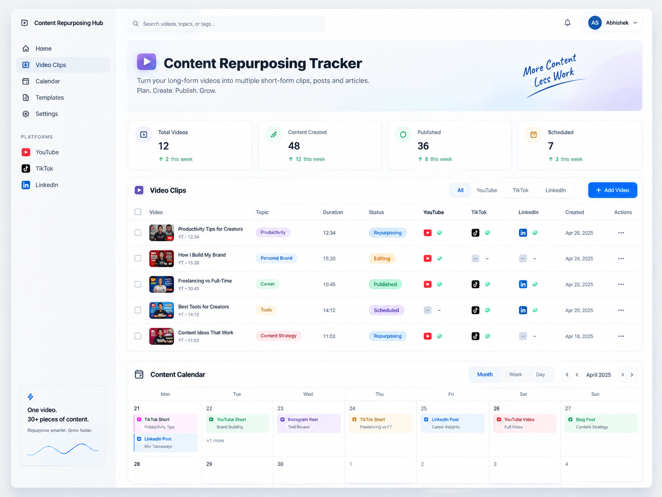The width and height of the screenshot is (662, 497).
Task: Check the Best Tools for Creators row
Action: tap(138, 310)
